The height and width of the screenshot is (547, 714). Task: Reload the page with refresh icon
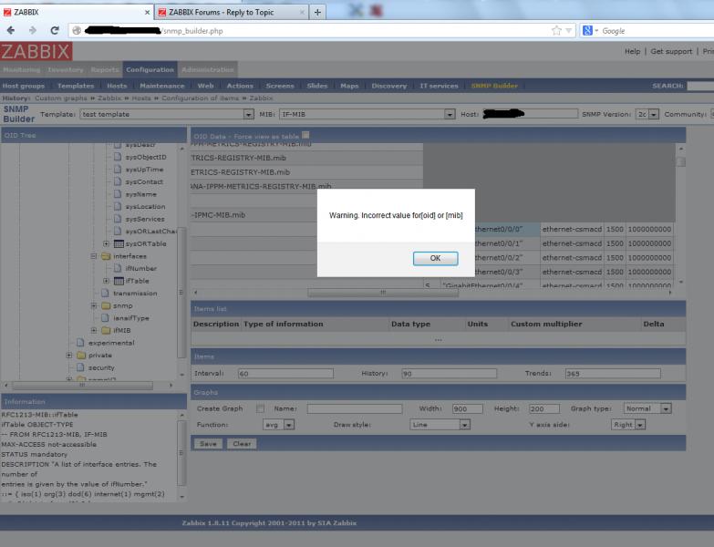coord(55,30)
